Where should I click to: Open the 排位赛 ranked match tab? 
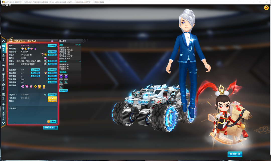click(4, 77)
